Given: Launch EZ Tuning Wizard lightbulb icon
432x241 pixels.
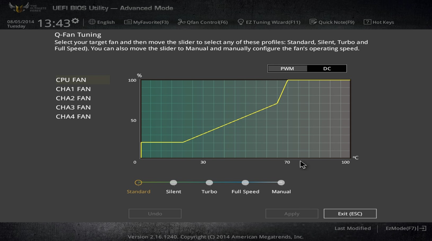Looking at the screenshot, I should pos(241,22).
